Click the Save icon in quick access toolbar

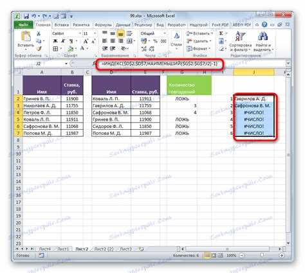(x=26, y=16)
